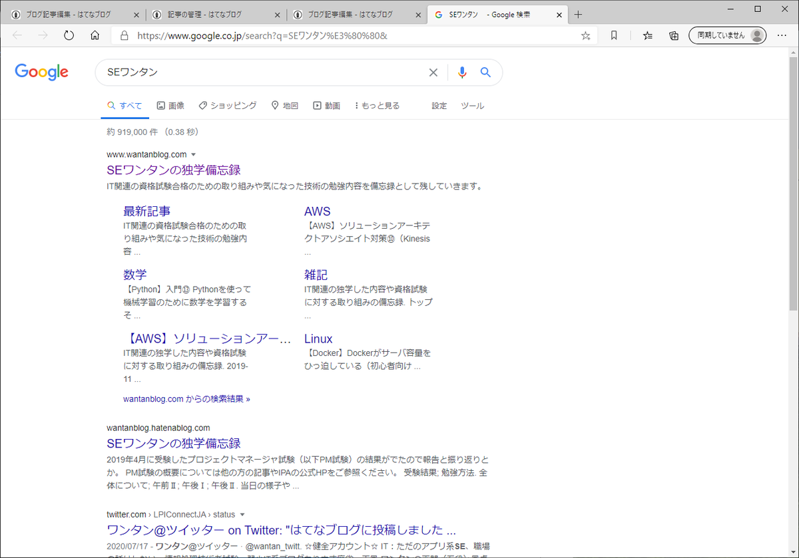Open 最新記事 sitelink
Viewport: 799px width, 558px height.
pyautogui.click(x=146, y=211)
